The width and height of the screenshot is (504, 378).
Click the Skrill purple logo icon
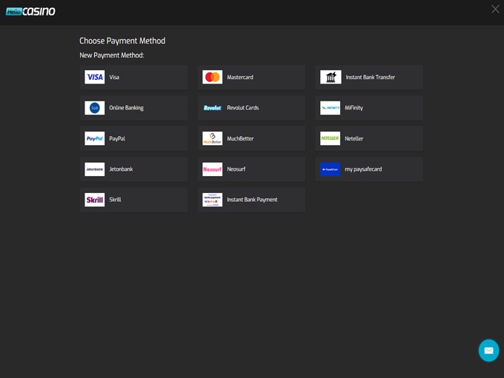[94, 200]
